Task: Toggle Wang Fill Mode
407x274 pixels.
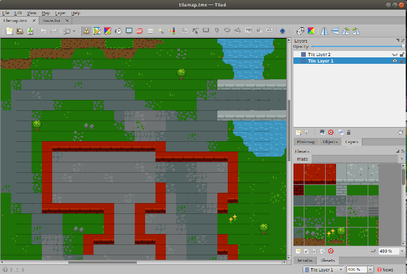Action: pos(311,31)
